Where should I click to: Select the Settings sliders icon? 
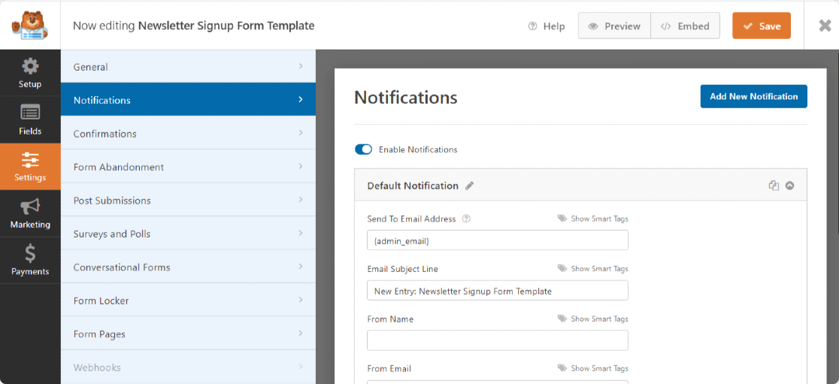point(30,159)
